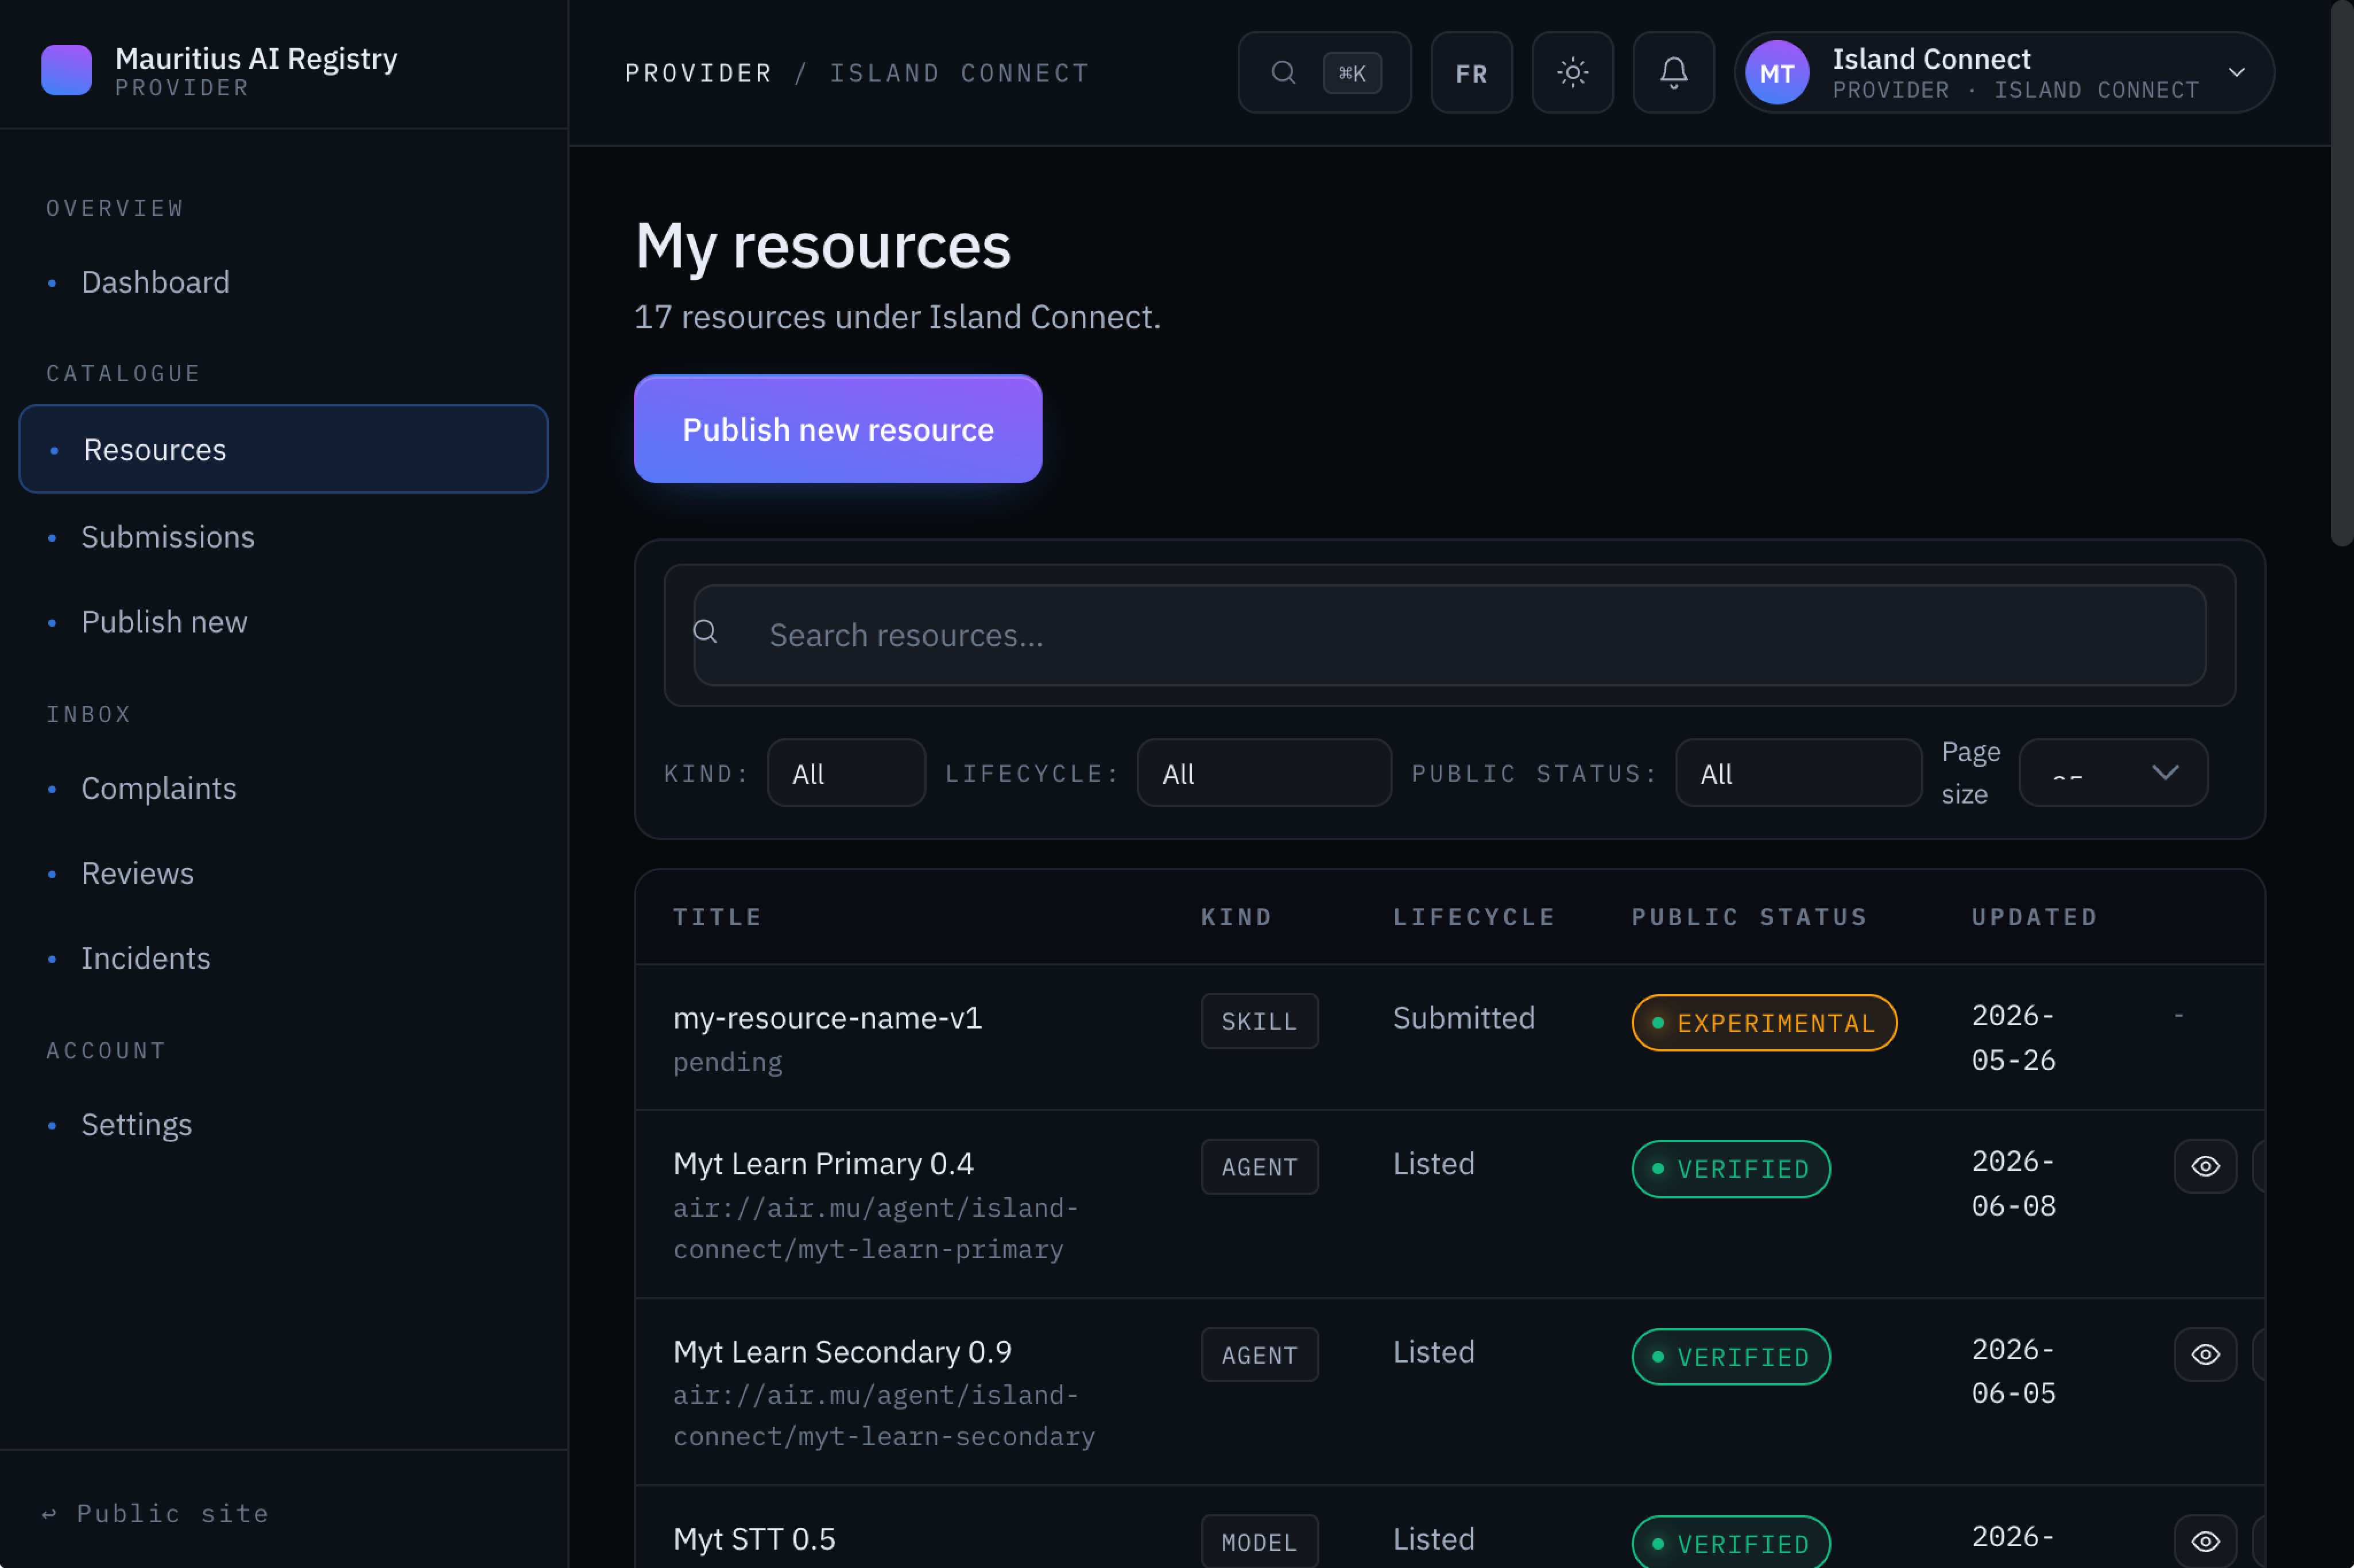Click VERIFIED badge for Myt STT 0.5
Image resolution: width=2354 pixels, height=1568 pixels.
(1730, 1543)
